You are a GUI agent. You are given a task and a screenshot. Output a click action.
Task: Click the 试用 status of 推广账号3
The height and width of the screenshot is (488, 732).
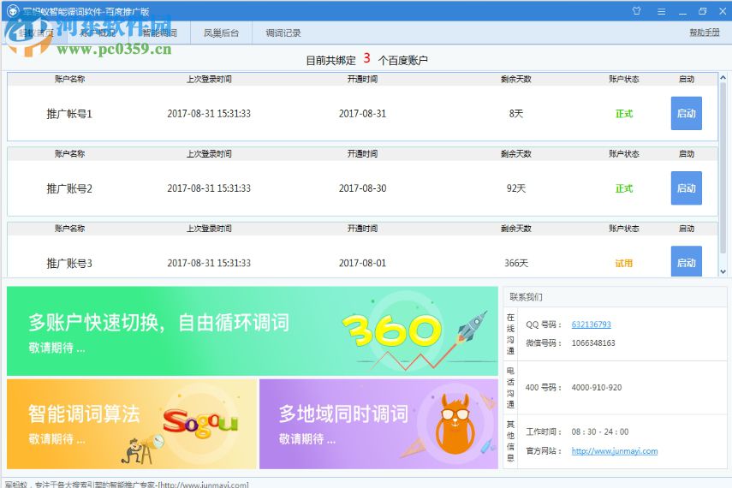point(623,263)
